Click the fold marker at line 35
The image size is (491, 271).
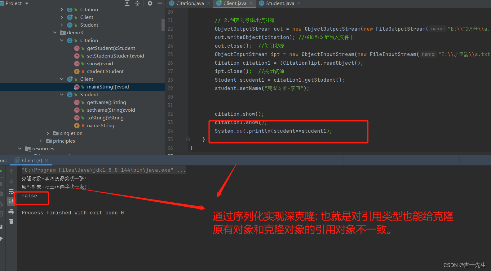(x=188, y=139)
